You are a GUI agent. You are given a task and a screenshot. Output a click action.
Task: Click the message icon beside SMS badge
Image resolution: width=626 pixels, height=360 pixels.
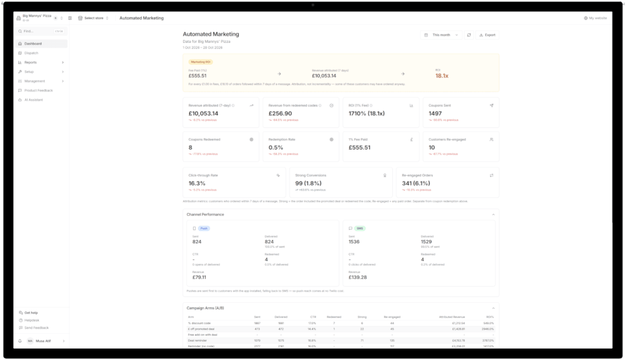coord(350,228)
